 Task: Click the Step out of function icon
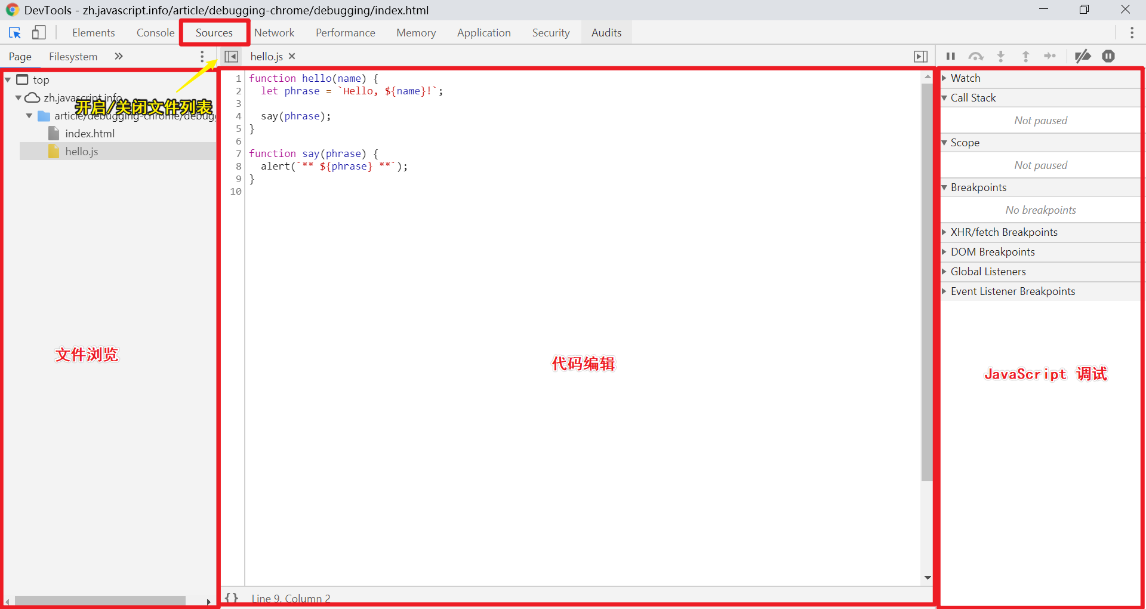1026,56
